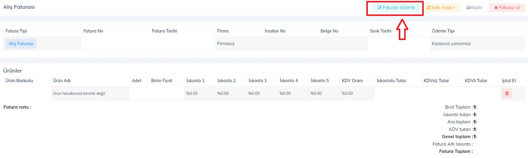
Task: Click the Fatura notu label
Action: (17, 107)
